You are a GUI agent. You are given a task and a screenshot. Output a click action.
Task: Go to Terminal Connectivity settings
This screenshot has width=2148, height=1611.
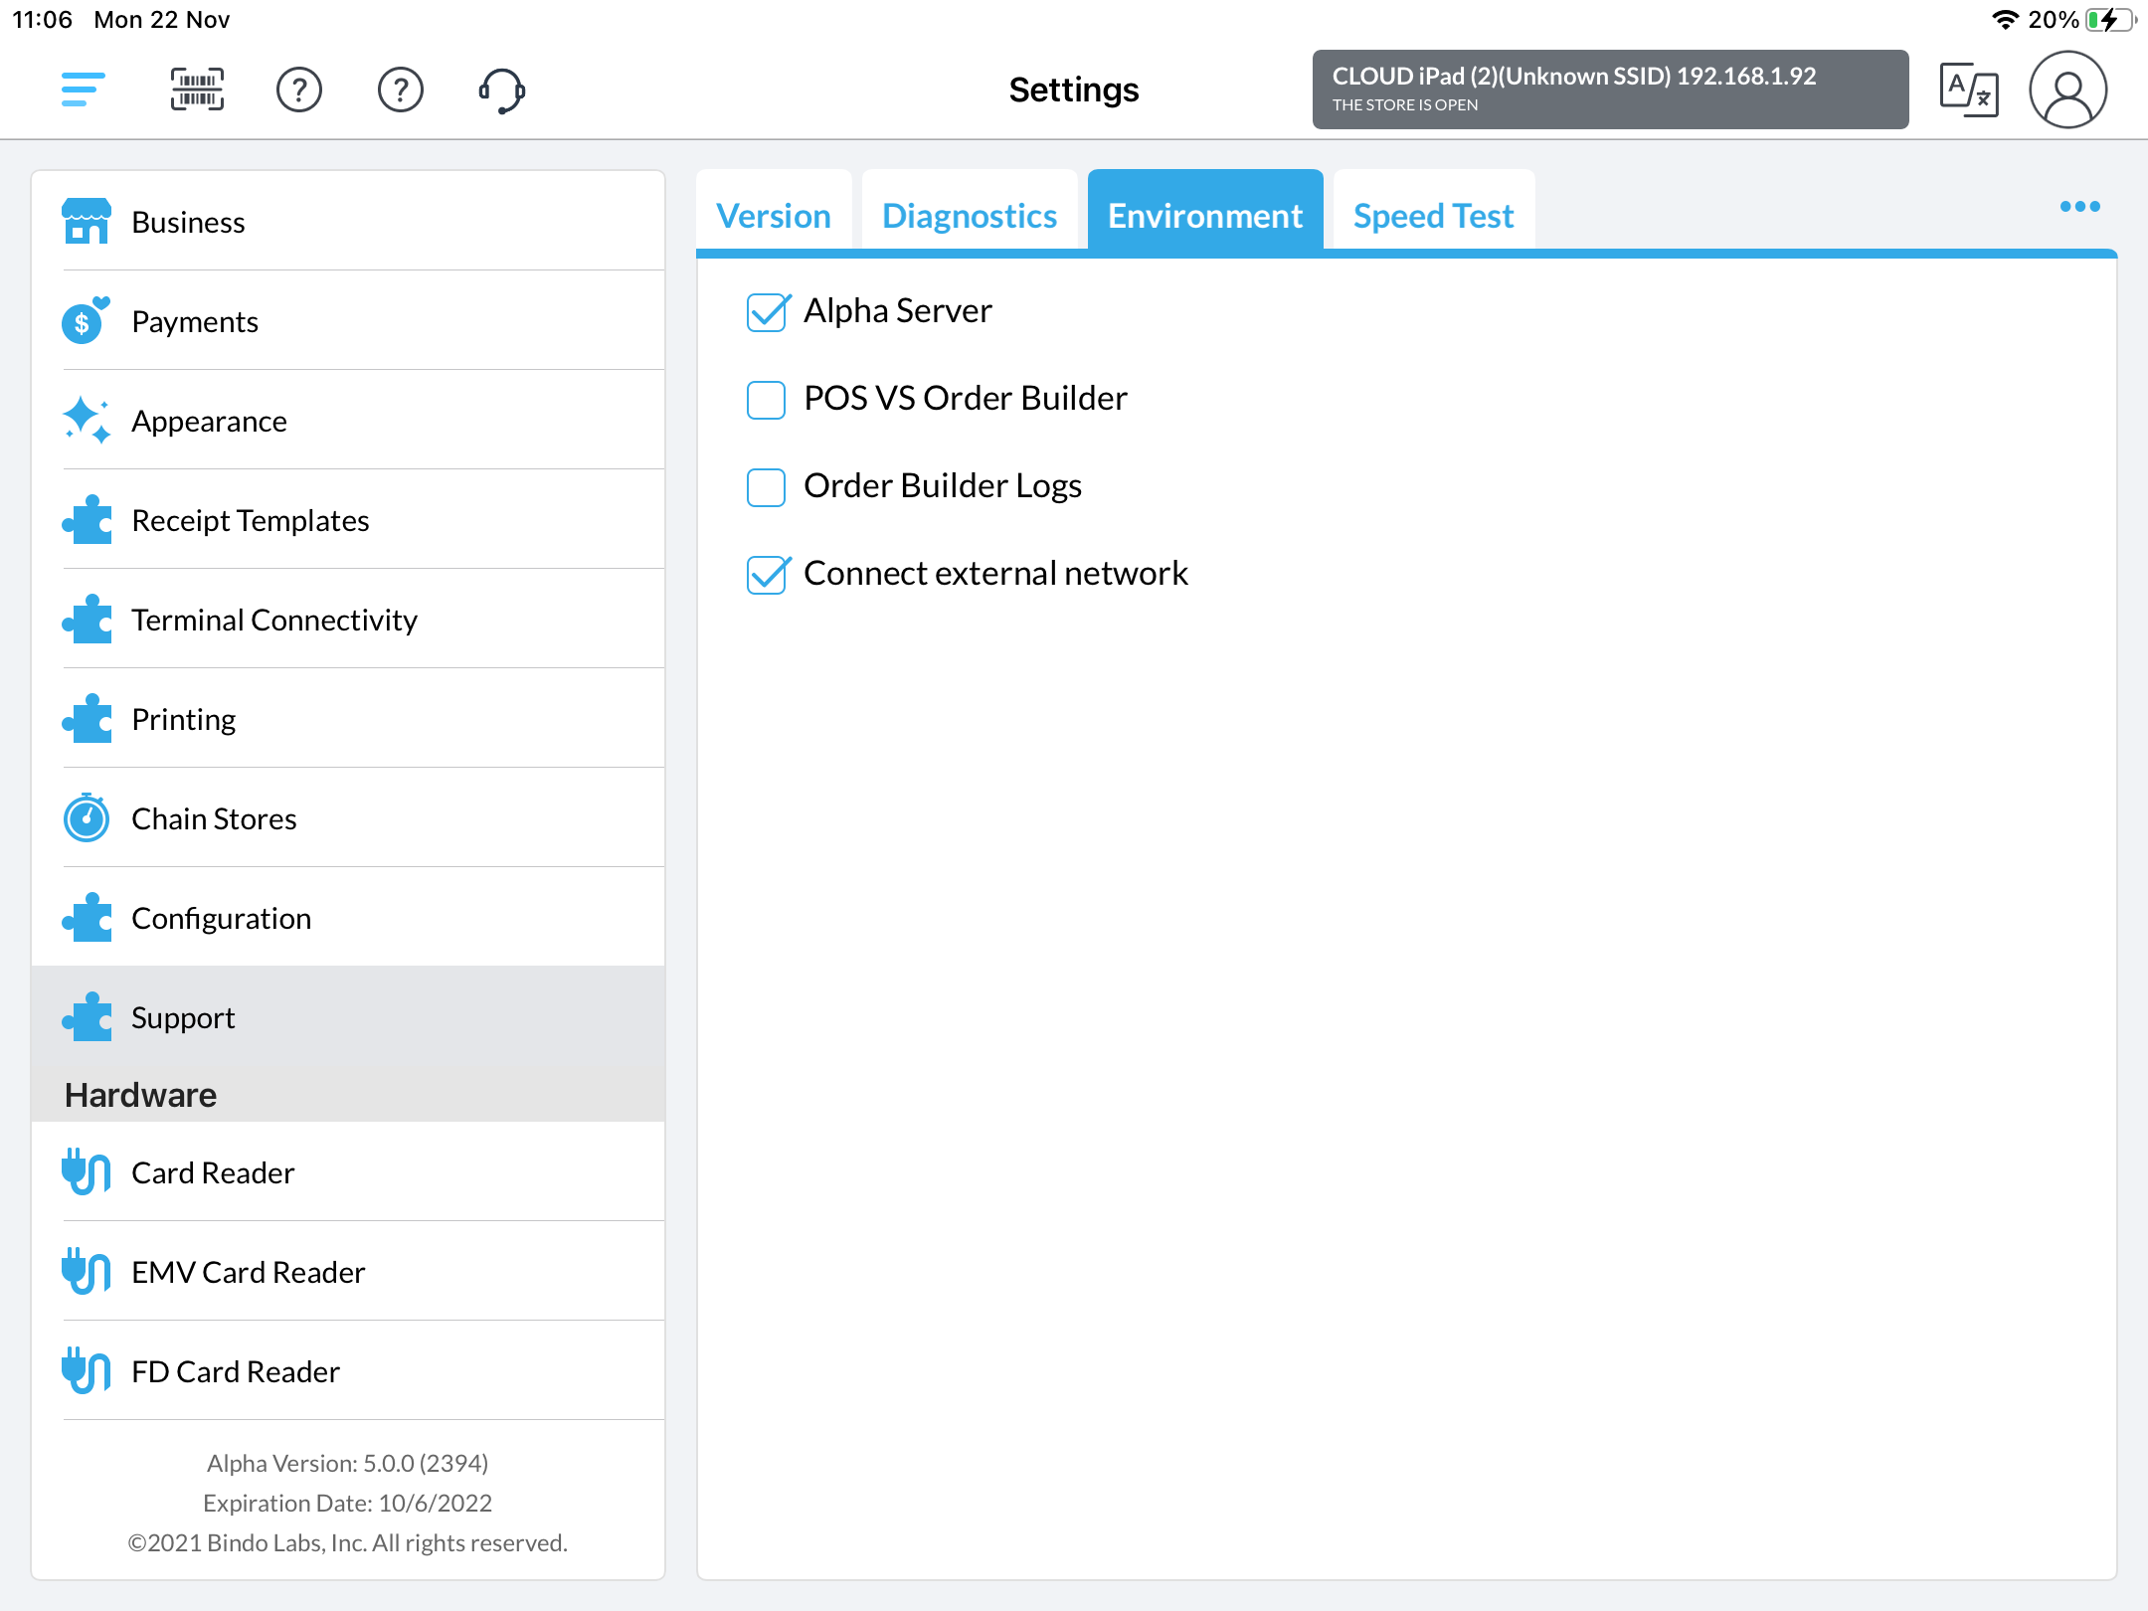pyautogui.click(x=274, y=620)
